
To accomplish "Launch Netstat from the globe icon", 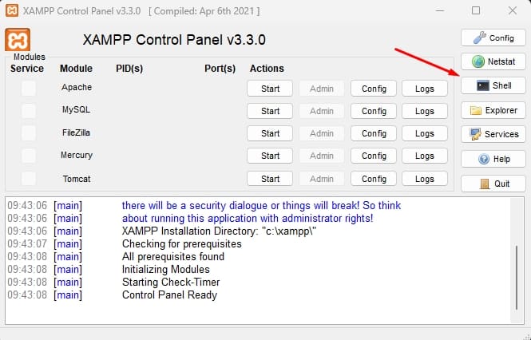I will 493,61.
